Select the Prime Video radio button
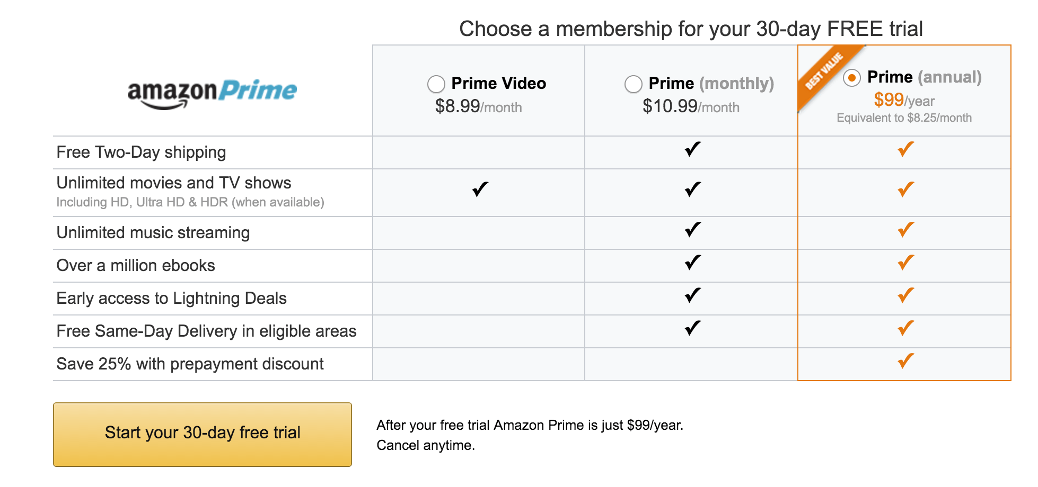Viewport: 1038px width, 487px height. 436,84
